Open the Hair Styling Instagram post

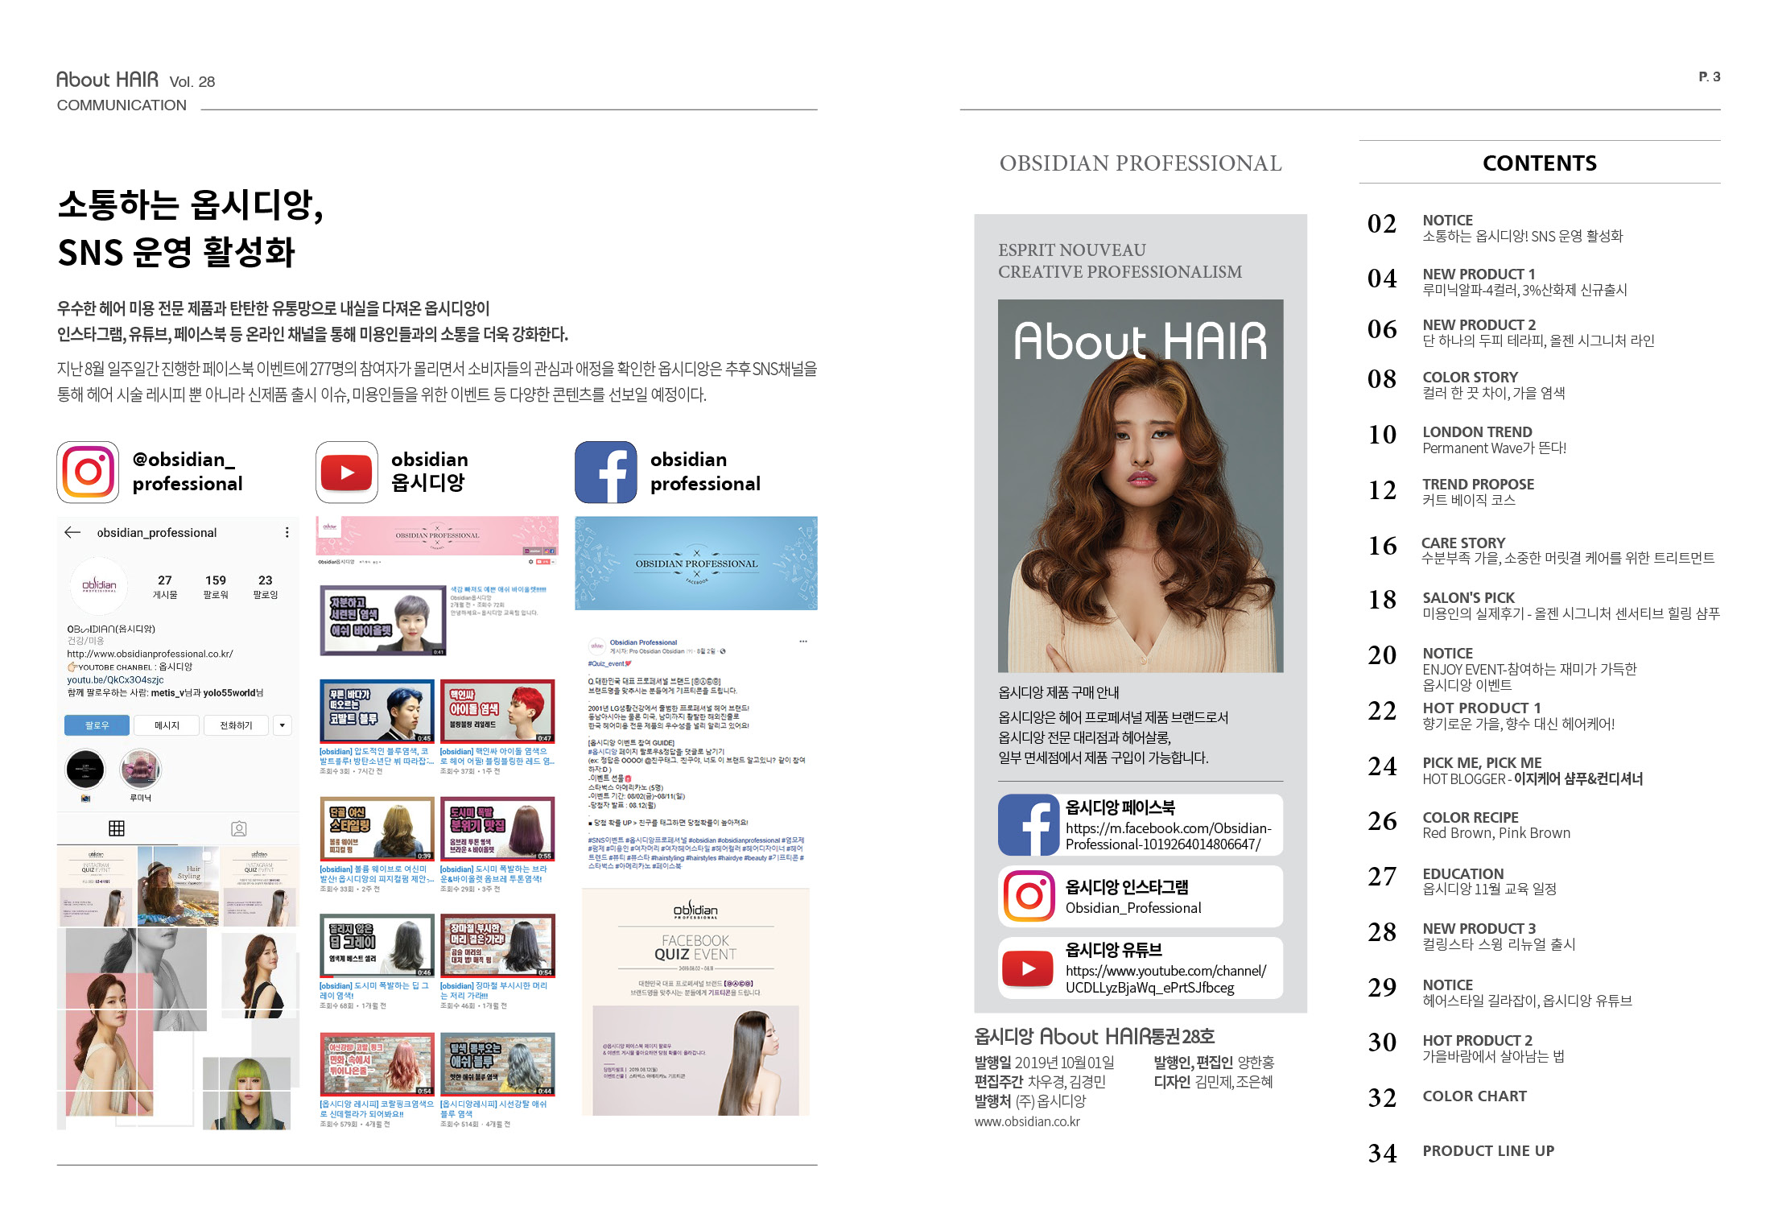[x=178, y=886]
